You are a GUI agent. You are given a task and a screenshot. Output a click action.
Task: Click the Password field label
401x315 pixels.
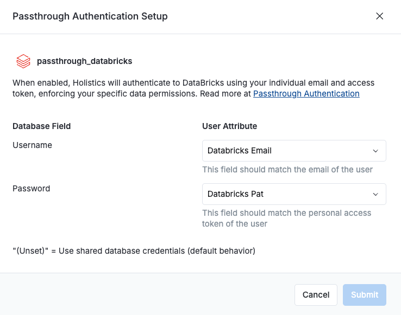[x=31, y=189]
